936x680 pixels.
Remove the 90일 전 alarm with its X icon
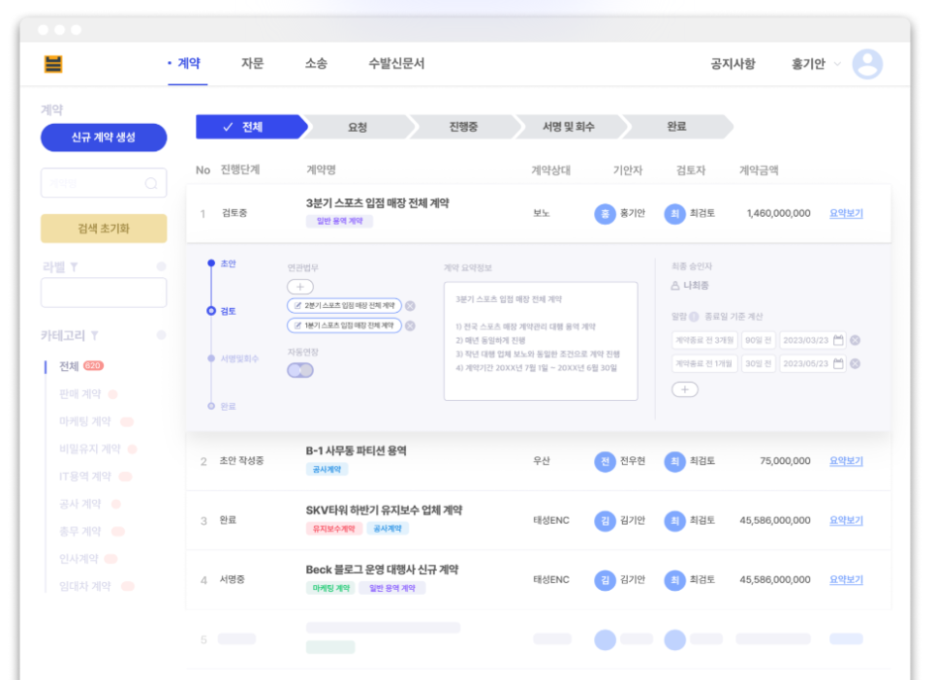pos(855,341)
